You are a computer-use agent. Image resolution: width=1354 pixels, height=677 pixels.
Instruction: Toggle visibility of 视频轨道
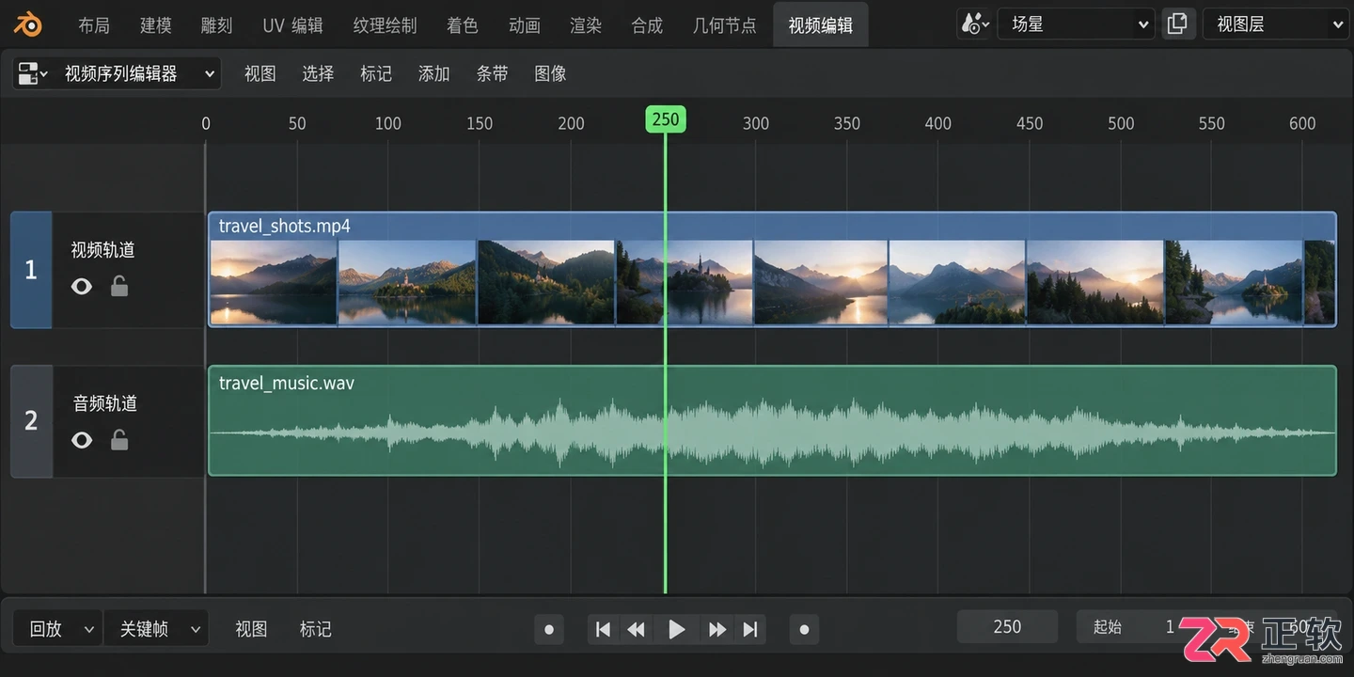coord(82,286)
